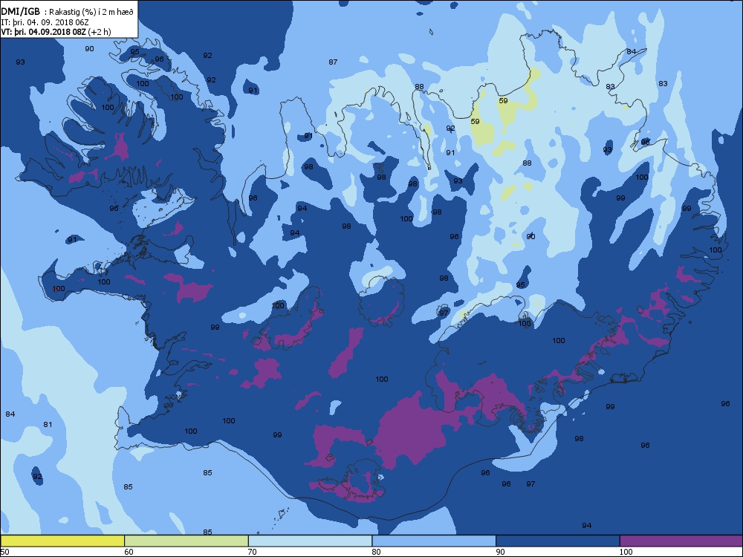Click the '100' label on the color scale bar
Viewport: 743px width, 557px height.
pyautogui.click(x=626, y=552)
